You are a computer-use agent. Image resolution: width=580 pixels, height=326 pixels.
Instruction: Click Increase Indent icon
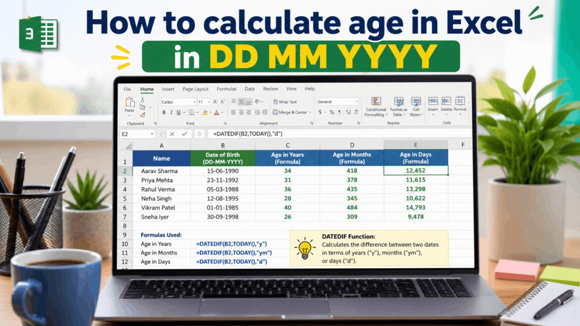pos(265,112)
